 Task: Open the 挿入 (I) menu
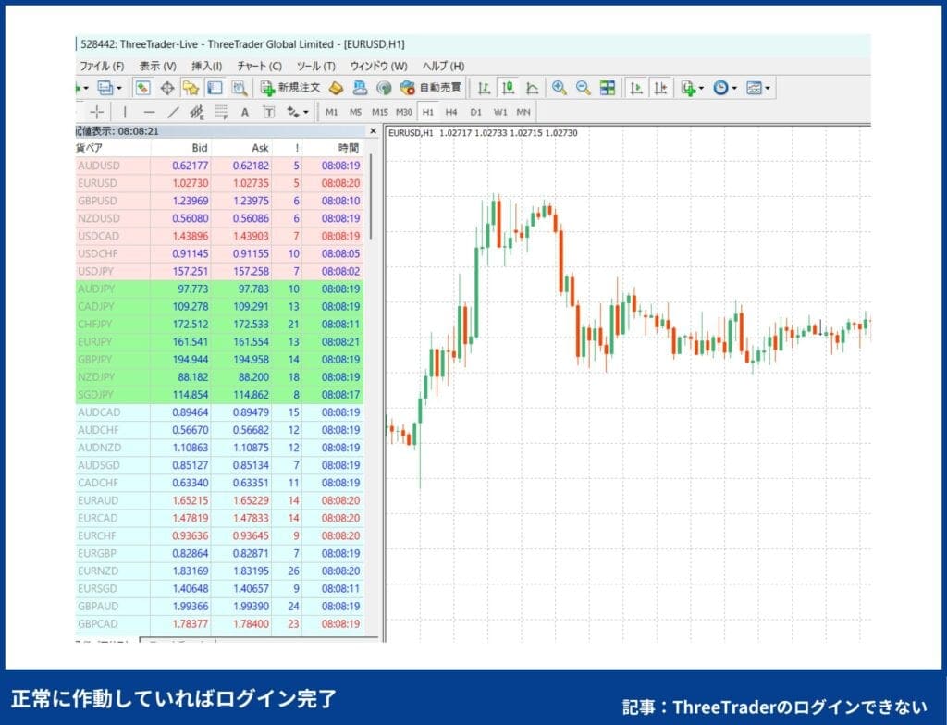206,66
